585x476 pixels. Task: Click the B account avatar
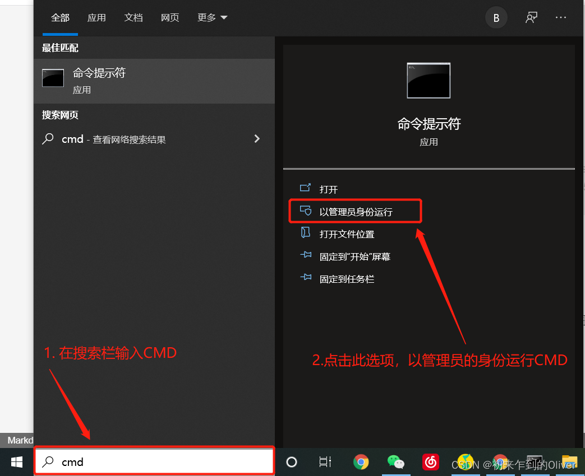coord(496,17)
